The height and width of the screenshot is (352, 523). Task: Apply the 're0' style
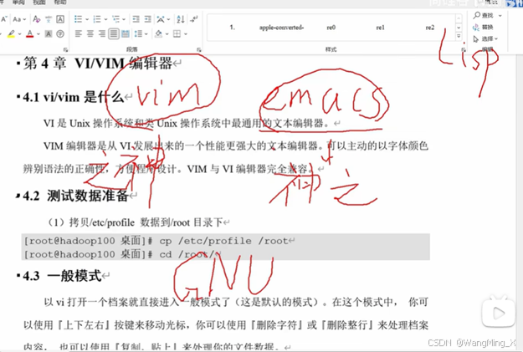[x=331, y=28]
